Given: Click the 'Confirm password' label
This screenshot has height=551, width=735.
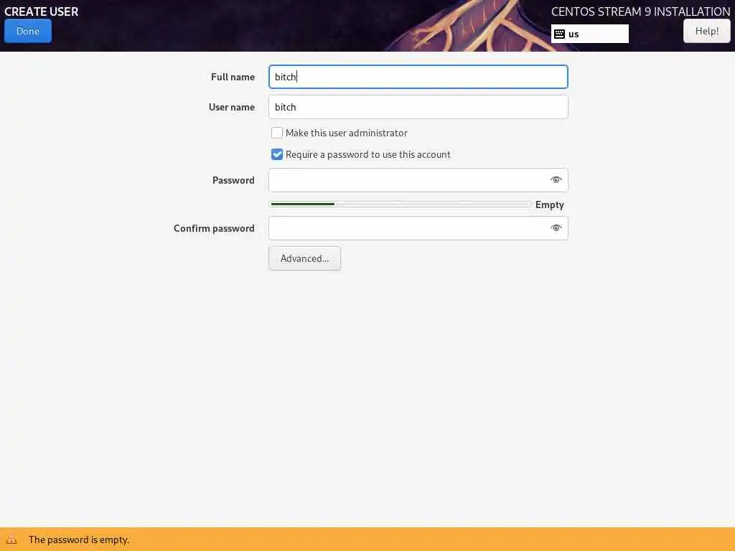Looking at the screenshot, I should pyautogui.click(x=214, y=228).
